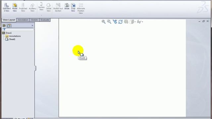Click the Break view tool
The width and height of the screenshot is (212, 119).
(67, 6)
